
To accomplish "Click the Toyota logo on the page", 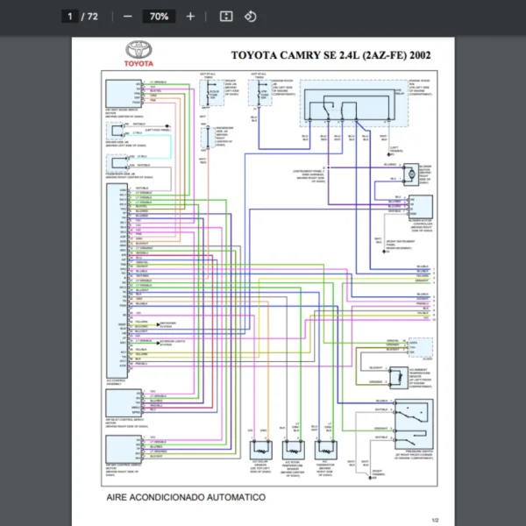I will click(139, 54).
